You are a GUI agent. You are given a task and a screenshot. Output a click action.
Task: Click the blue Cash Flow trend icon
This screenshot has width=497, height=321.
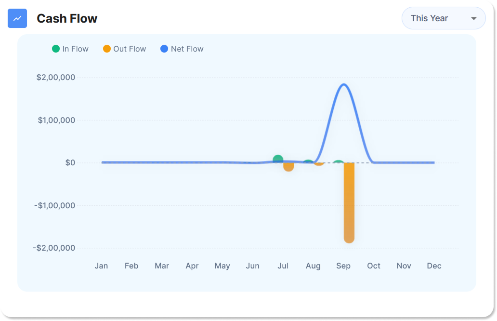click(x=17, y=18)
